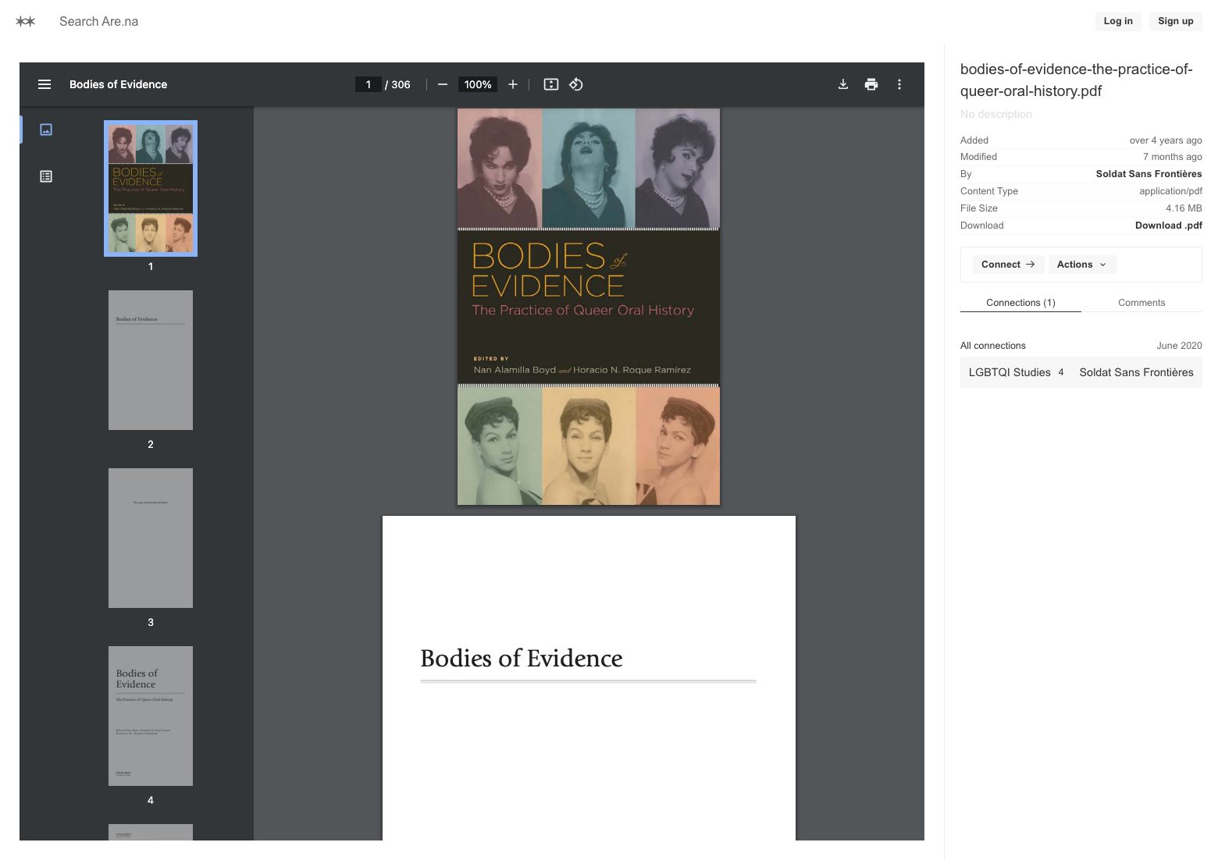Select page 4 thumbnail

(151, 716)
